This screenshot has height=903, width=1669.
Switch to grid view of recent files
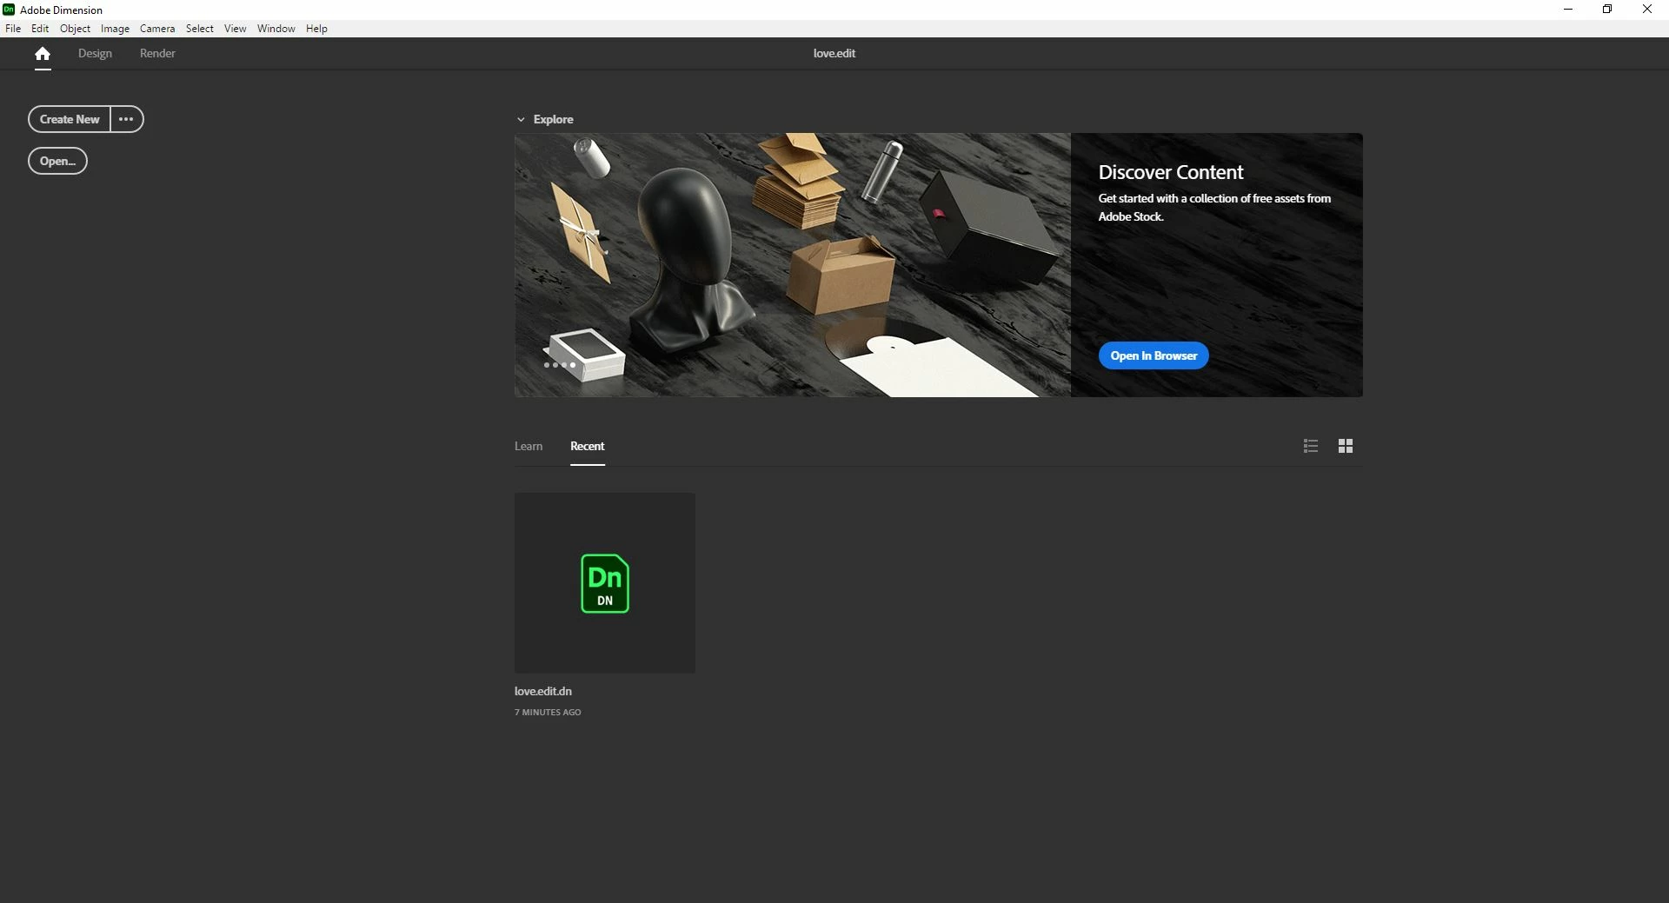point(1346,446)
